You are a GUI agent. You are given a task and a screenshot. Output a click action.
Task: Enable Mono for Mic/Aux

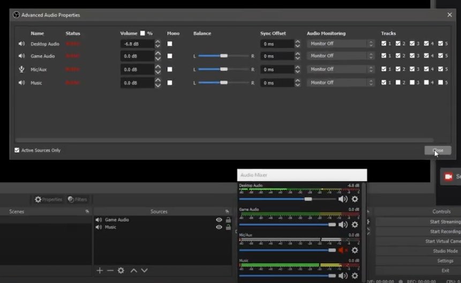pos(170,70)
